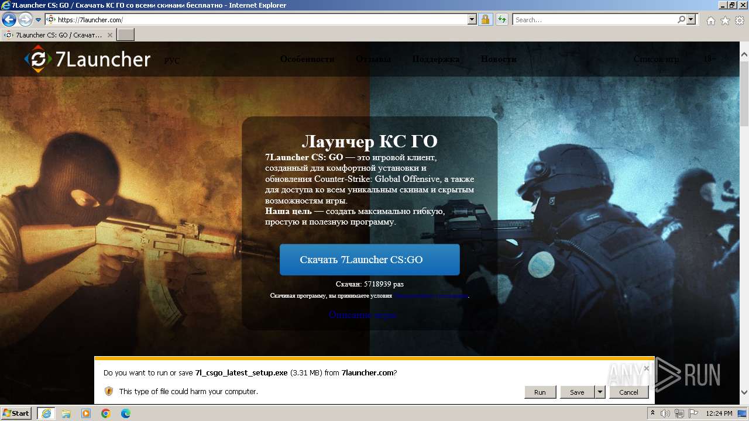Click the 12:24 PM clock
This screenshot has width=749, height=421.
pyautogui.click(x=719, y=413)
